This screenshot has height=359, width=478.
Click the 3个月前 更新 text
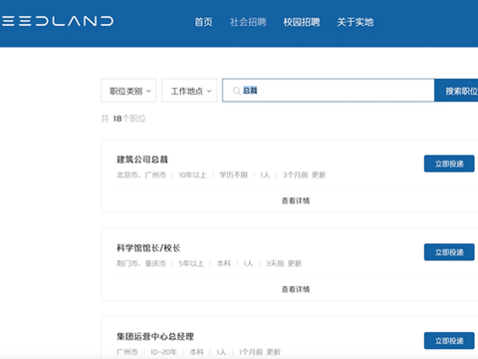304,175
